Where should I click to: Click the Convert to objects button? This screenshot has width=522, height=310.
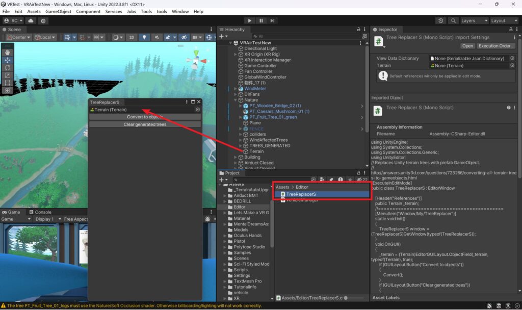[145, 117]
